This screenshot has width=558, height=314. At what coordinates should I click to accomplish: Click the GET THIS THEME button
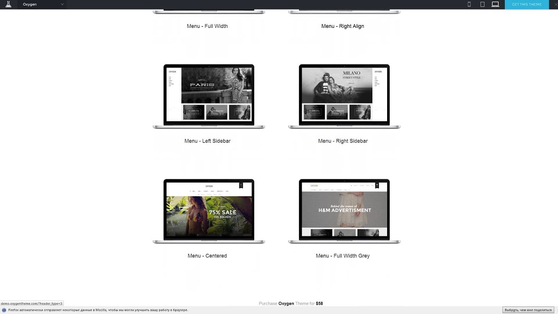pos(527,4)
